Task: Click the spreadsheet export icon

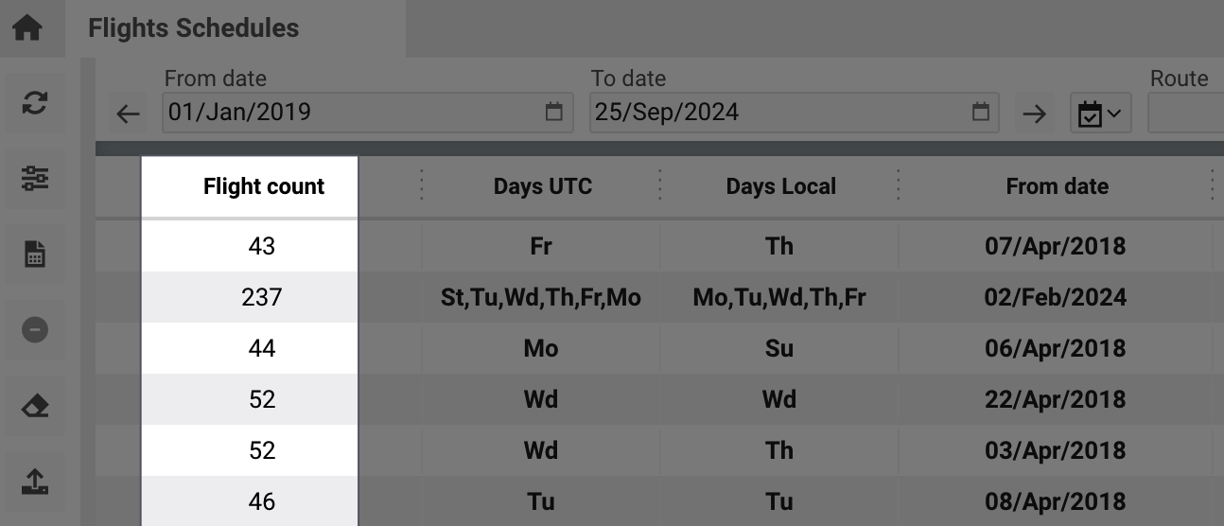Action: (x=35, y=254)
